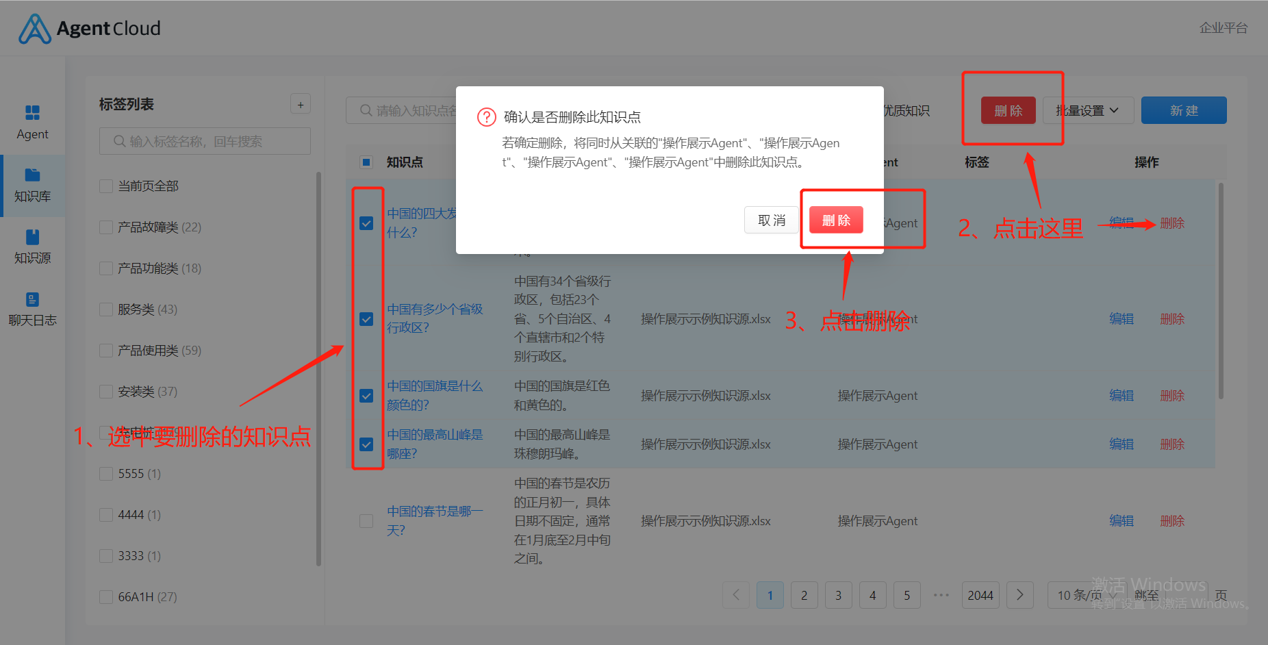
Task: Uncheck the 中国的四大发明 row checkbox
Action: (366, 223)
